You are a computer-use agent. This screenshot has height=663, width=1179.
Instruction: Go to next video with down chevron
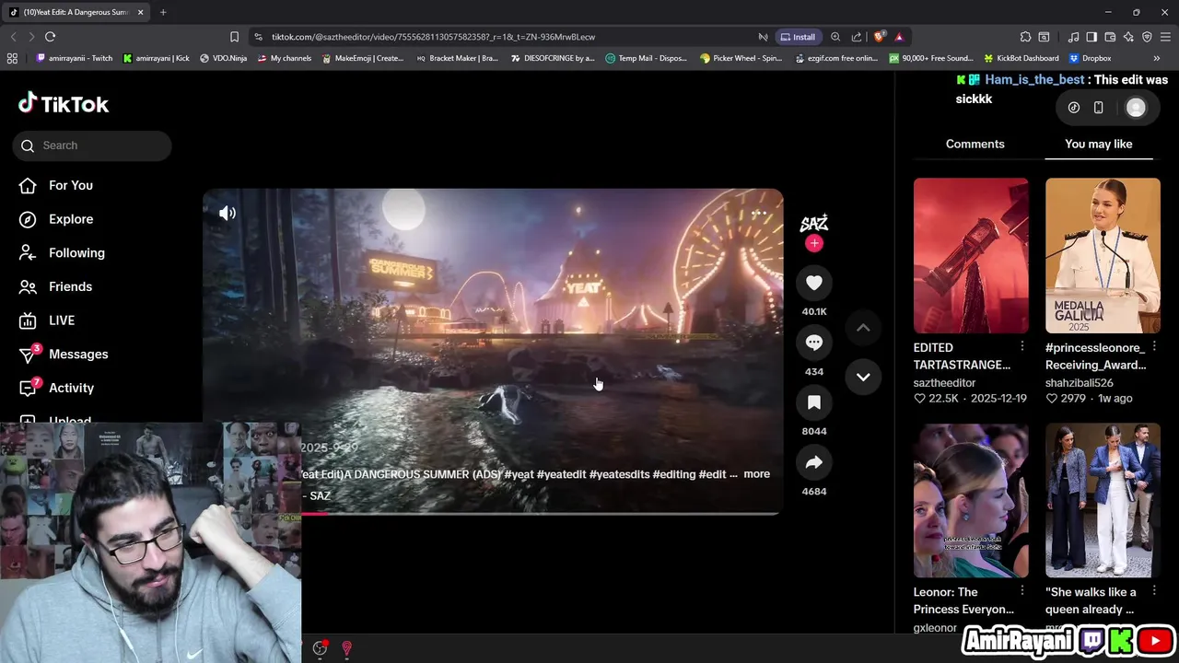coord(863,377)
